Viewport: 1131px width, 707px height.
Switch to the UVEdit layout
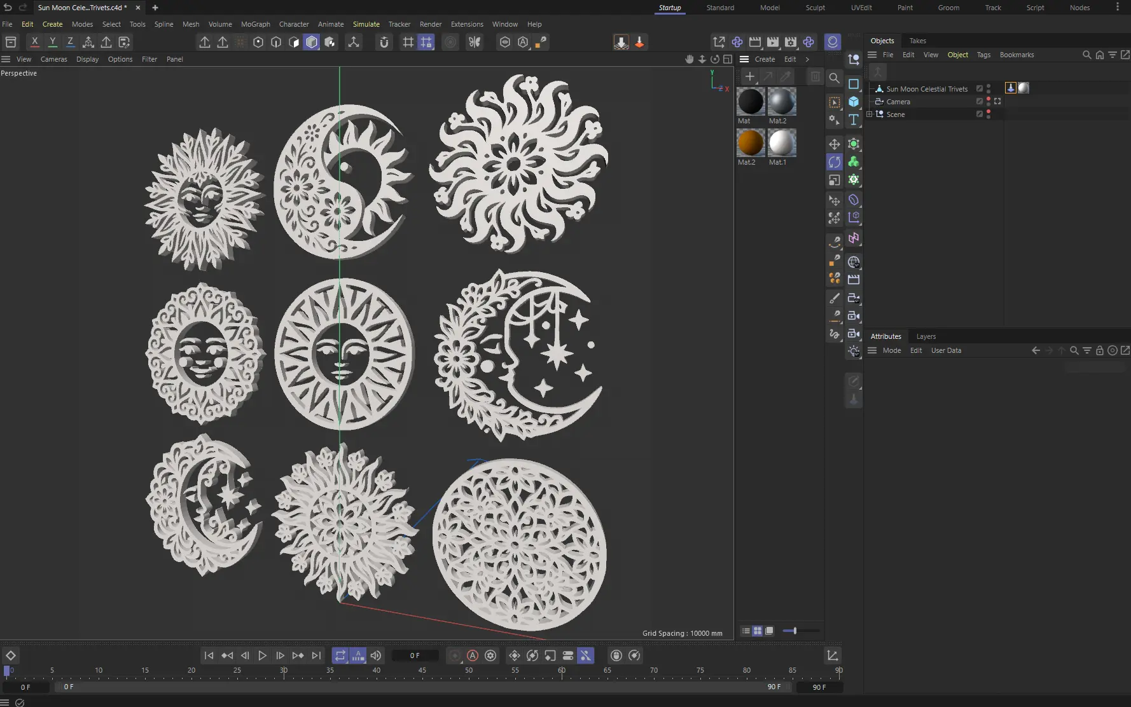coord(861,8)
